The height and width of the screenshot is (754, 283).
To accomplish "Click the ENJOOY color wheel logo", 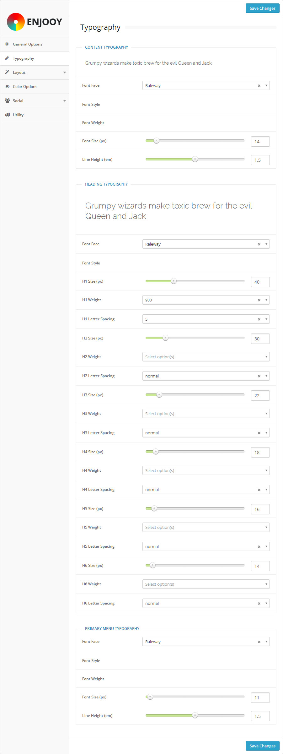I will coord(16,22).
